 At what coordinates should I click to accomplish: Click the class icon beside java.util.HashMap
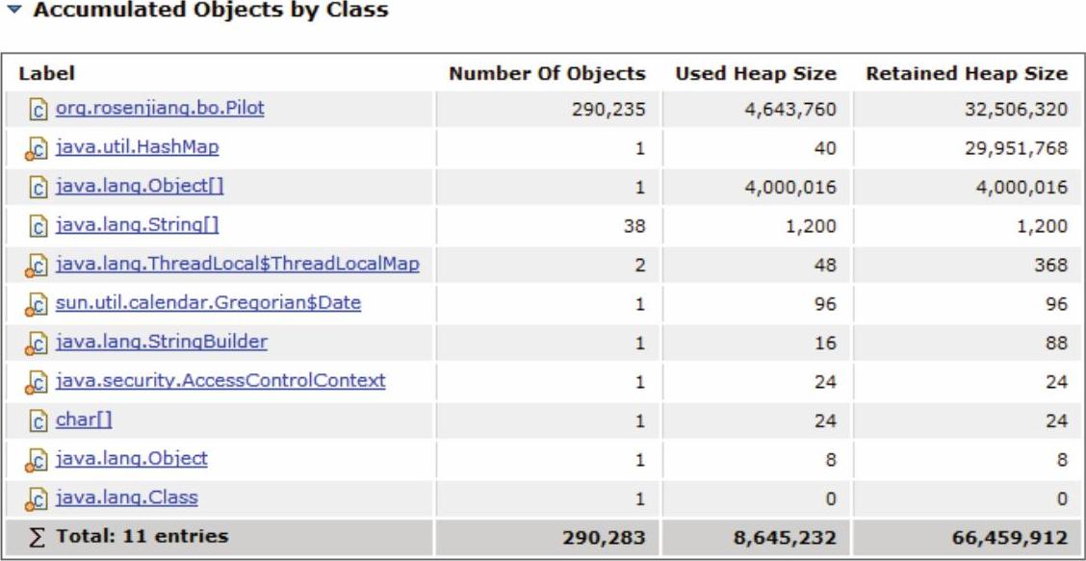(37, 149)
